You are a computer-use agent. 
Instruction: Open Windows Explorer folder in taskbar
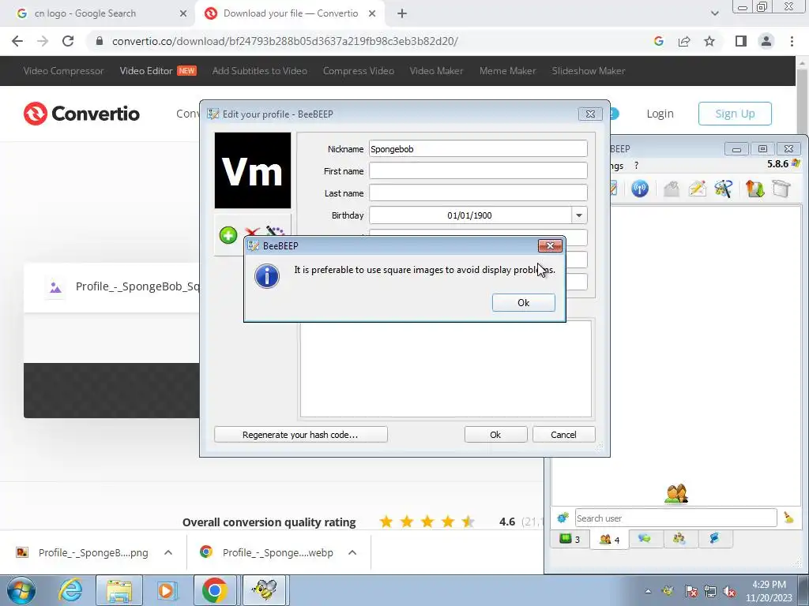point(120,590)
